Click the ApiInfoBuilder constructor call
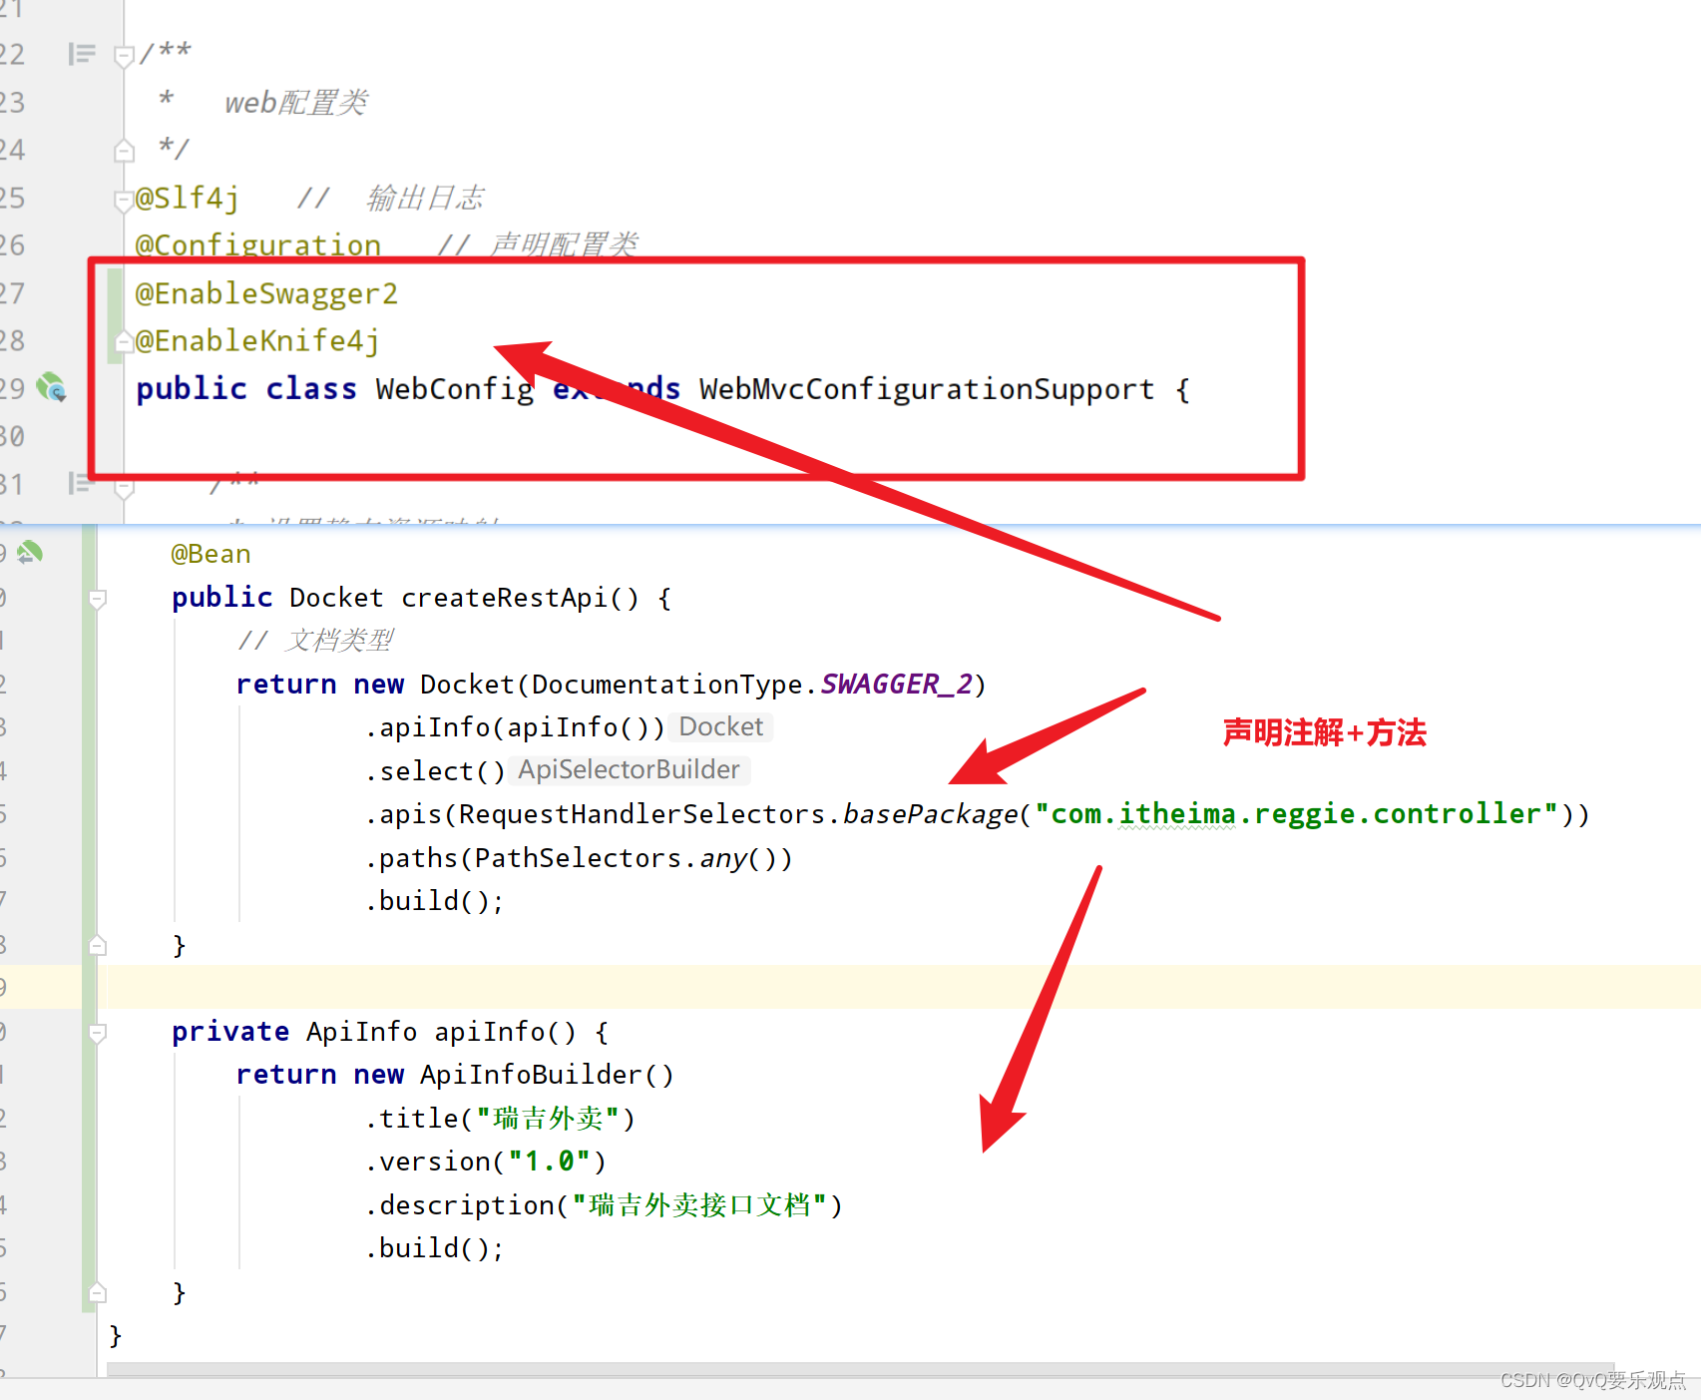The width and height of the screenshot is (1701, 1400). tap(547, 1075)
